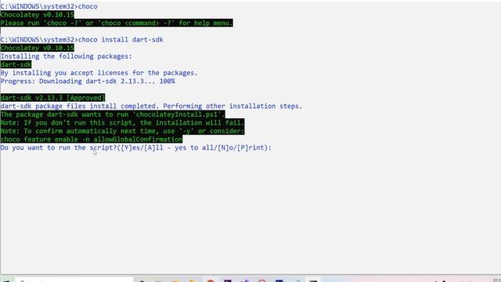Image resolution: width=501 pixels, height=282 pixels.
Task: Click 'Note: To confirm automatically next time' line
Action: 122,131
